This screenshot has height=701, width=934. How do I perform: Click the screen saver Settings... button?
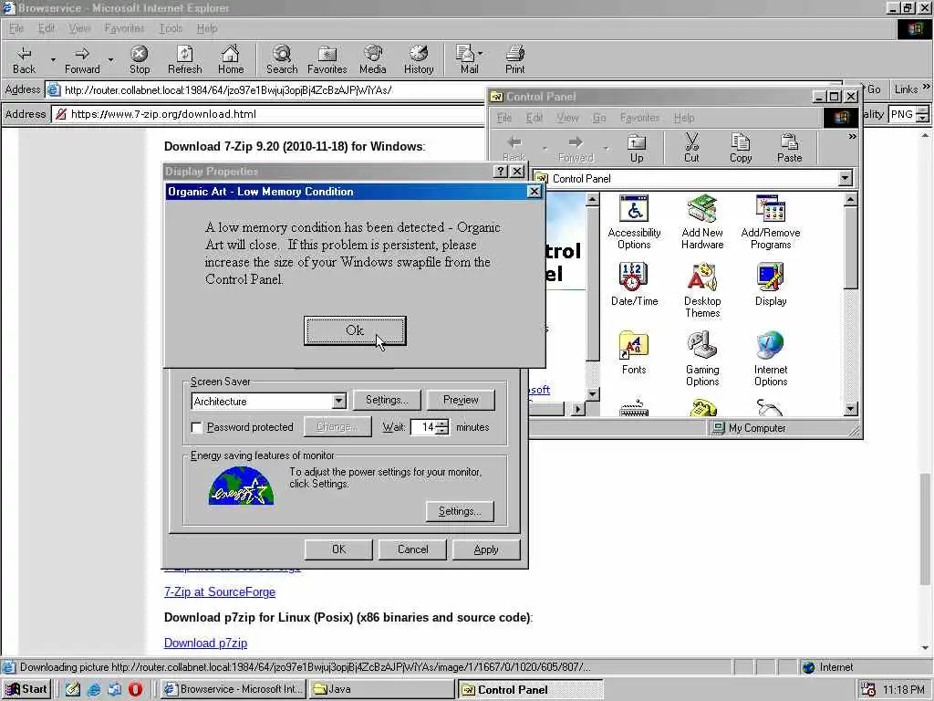pyautogui.click(x=387, y=400)
